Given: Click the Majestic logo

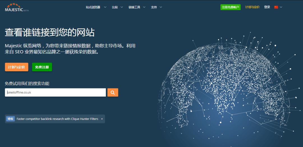Looking at the screenshot, I should pos(17,8).
